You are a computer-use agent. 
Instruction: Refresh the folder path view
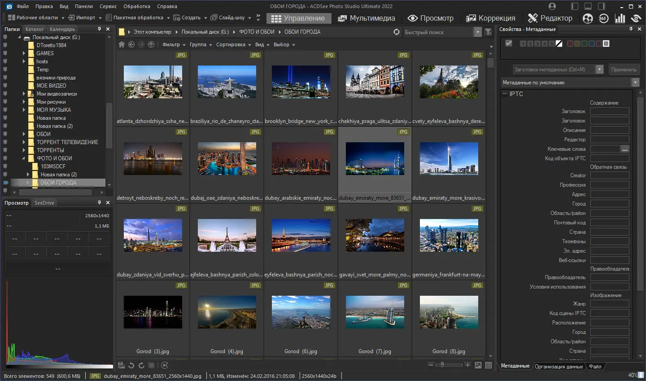(x=396, y=32)
